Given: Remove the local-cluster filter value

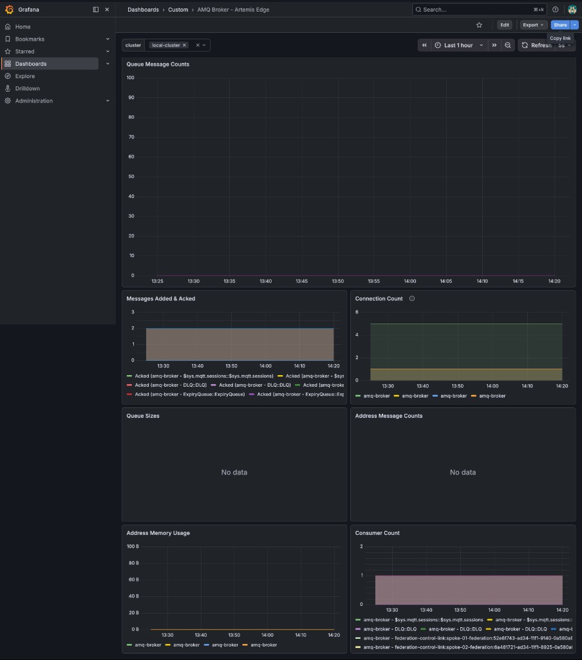Looking at the screenshot, I should [x=184, y=45].
